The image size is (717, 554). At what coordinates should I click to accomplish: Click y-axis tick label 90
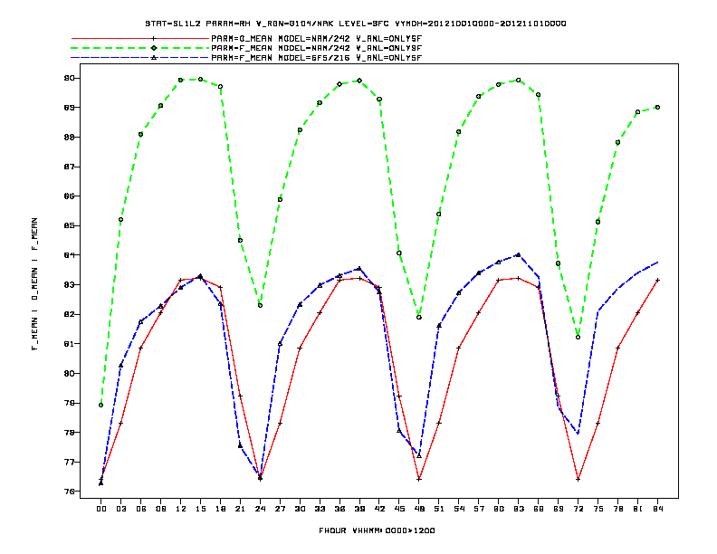pyautogui.click(x=69, y=78)
